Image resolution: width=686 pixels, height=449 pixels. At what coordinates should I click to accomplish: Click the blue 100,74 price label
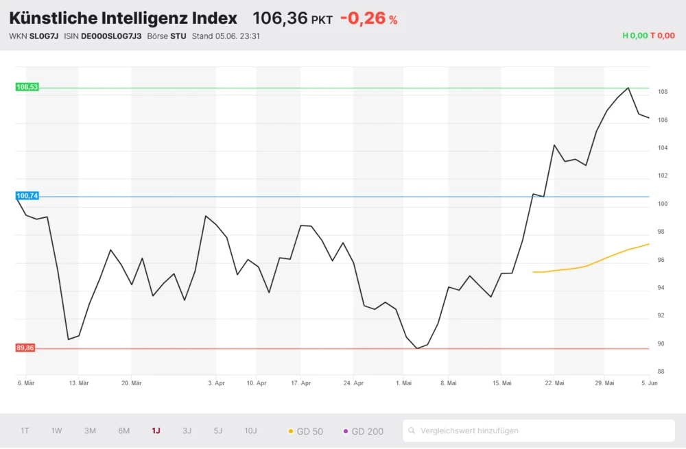tap(27, 196)
